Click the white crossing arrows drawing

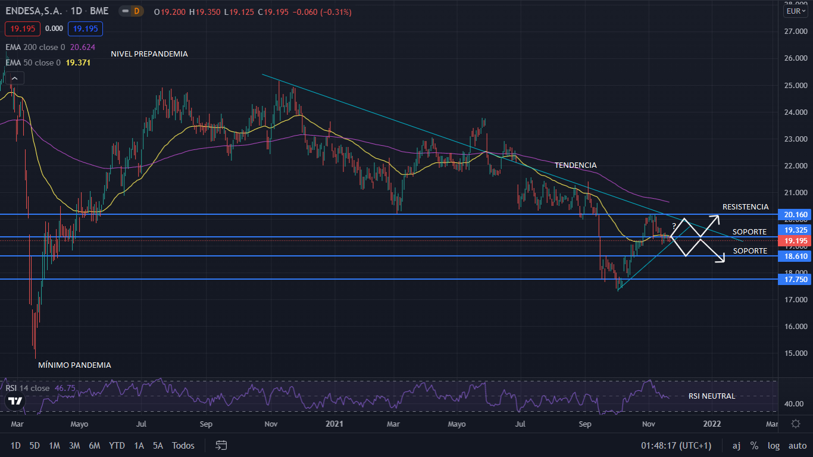click(696, 238)
